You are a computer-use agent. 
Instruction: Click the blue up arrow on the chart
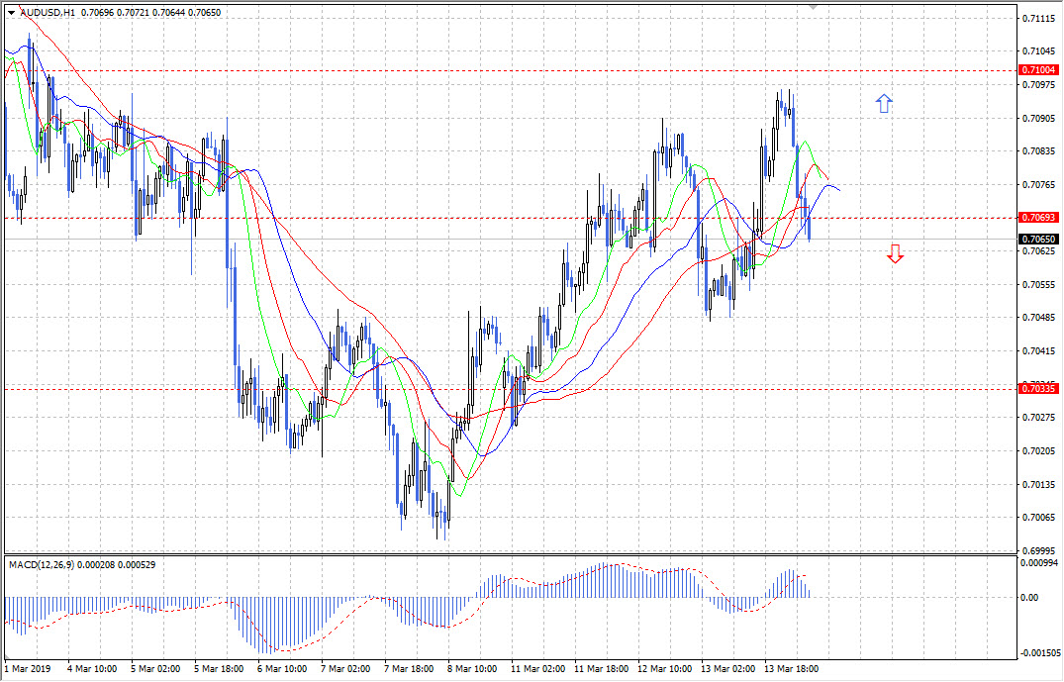pos(884,103)
